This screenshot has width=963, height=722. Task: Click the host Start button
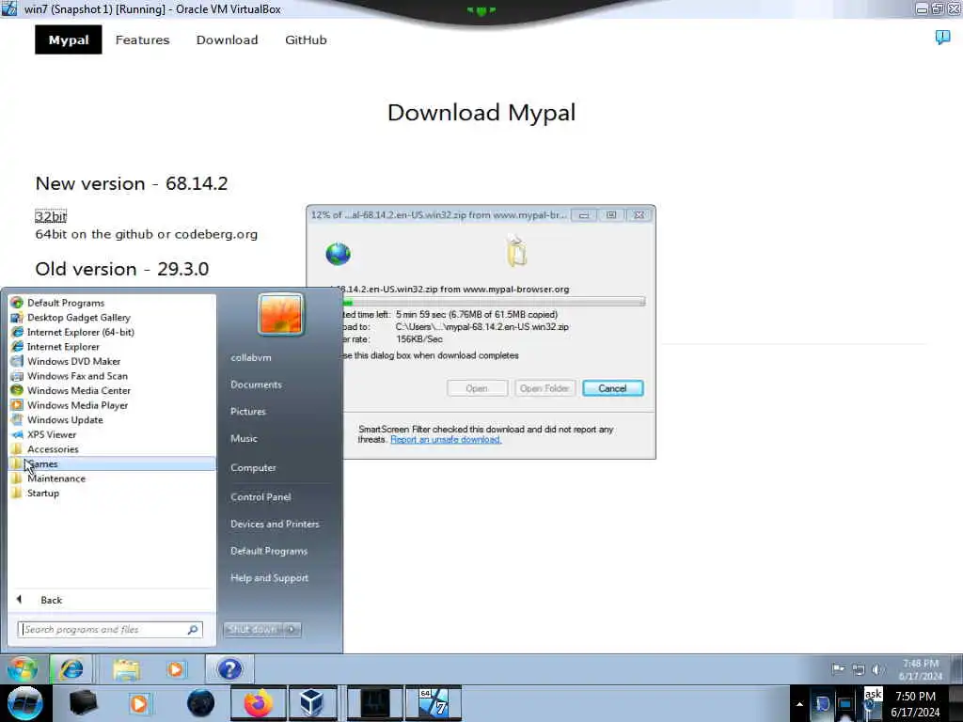[x=25, y=703]
